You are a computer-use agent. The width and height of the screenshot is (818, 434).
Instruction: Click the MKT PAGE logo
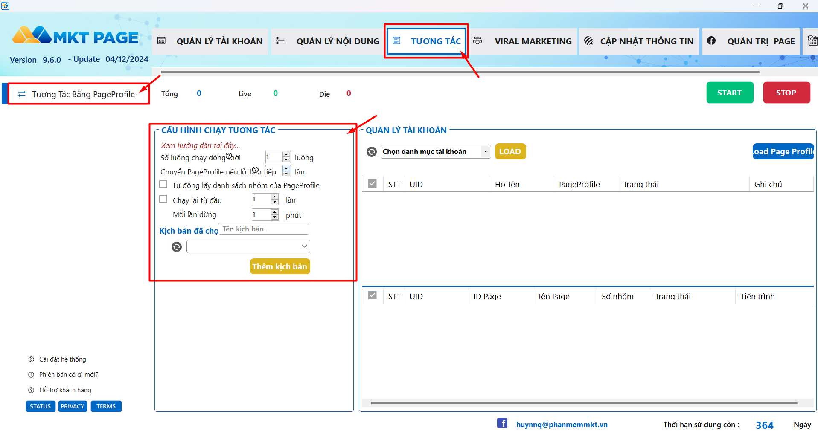pyautogui.click(x=75, y=36)
